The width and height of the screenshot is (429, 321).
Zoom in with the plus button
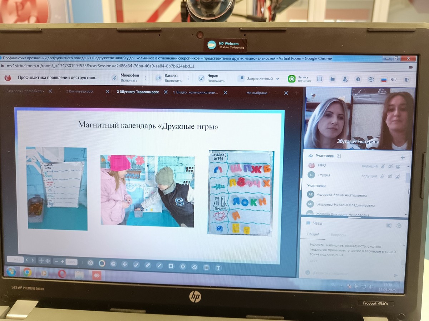pyautogui.click(x=62, y=261)
